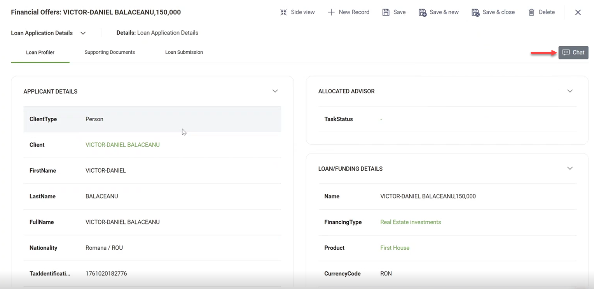Click the FirstName field value VICTOR-DANIEL
The width and height of the screenshot is (594, 289).
point(106,170)
